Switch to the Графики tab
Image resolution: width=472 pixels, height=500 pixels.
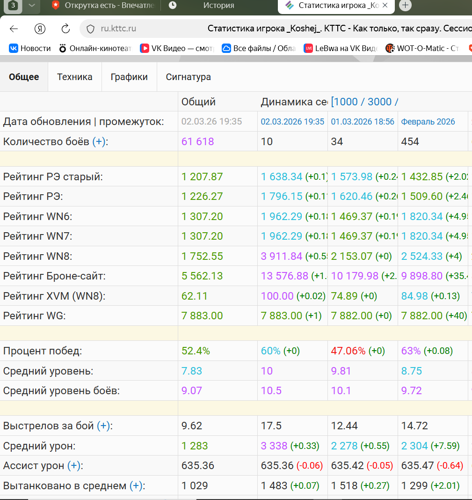pyautogui.click(x=129, y=77)
